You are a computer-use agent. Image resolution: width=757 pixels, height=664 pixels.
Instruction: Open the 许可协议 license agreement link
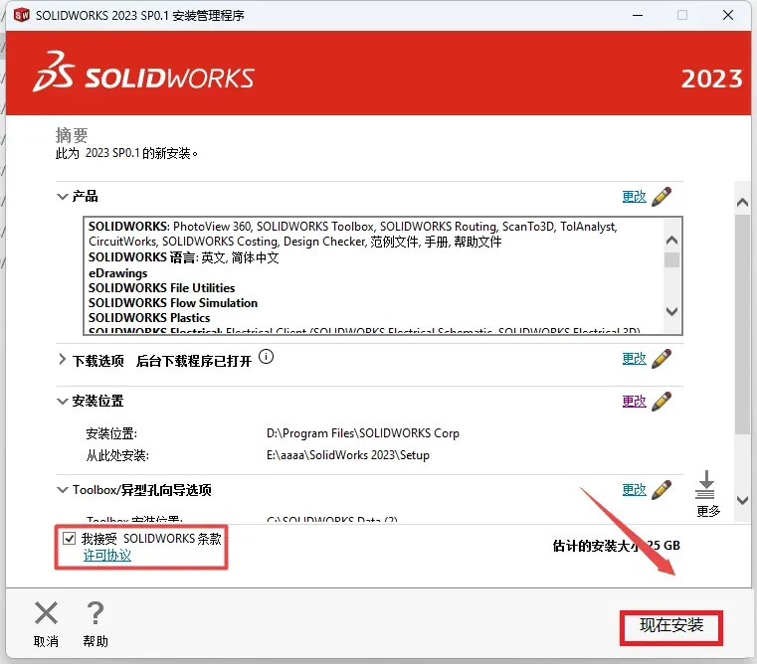click(106, 556)
